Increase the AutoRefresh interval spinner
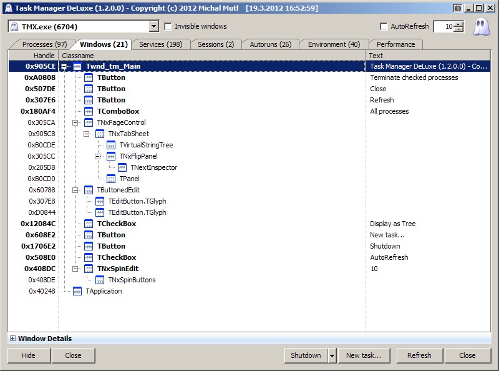Screen dimensions: 499x371 click(458, 24)
